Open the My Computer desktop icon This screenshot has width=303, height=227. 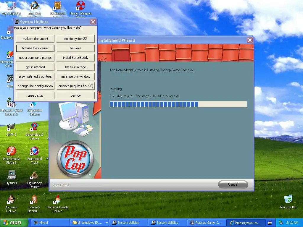pyautogui.click(x=11, y=8)
